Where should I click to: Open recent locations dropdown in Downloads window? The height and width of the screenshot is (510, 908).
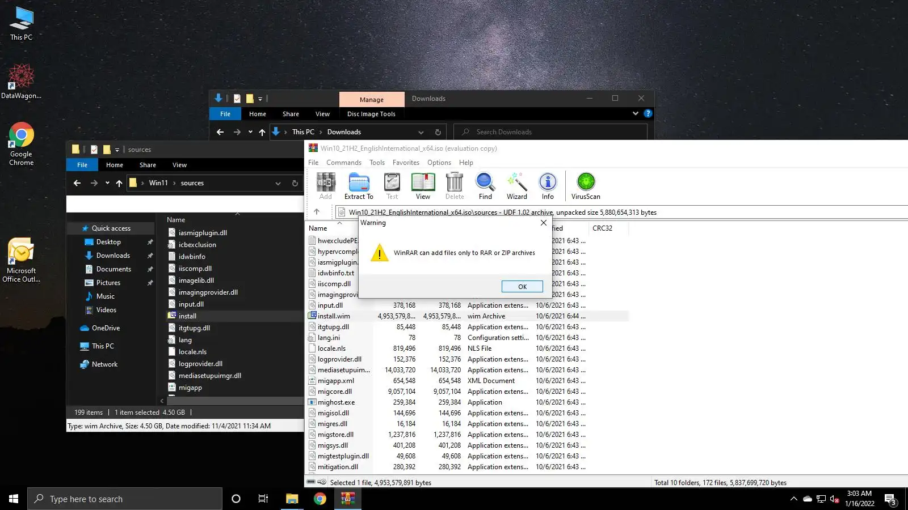pos(250,132)
